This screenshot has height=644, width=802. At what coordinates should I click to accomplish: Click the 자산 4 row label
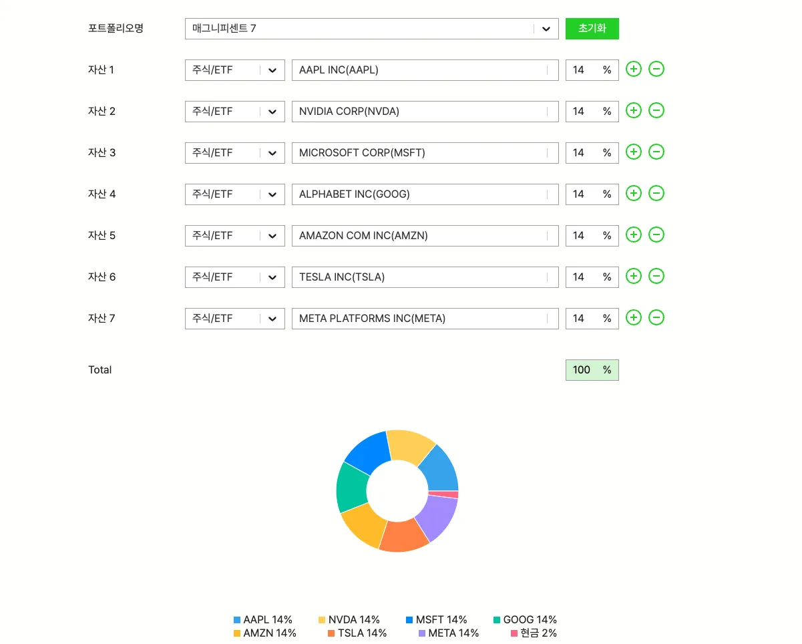pos(102,194)
